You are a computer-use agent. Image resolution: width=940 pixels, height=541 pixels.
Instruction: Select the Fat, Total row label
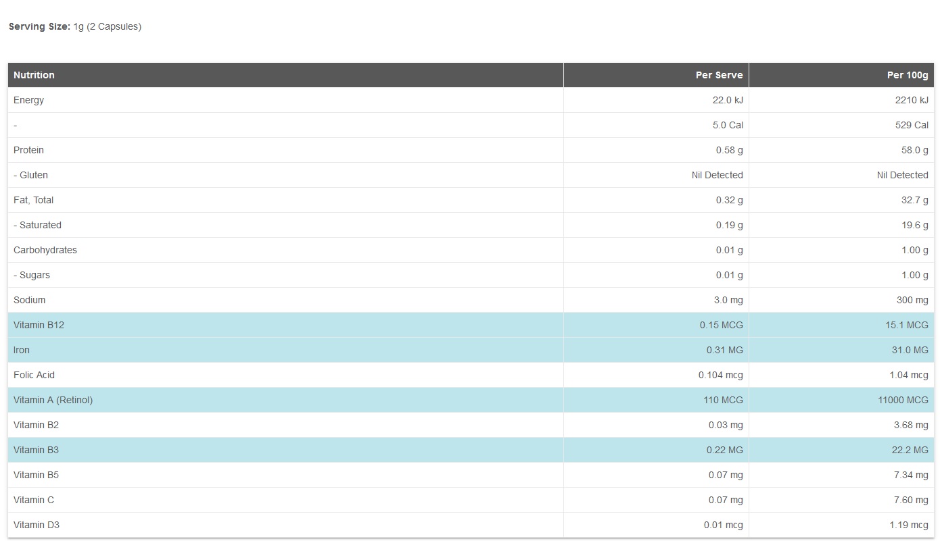(x=33, y=200)
